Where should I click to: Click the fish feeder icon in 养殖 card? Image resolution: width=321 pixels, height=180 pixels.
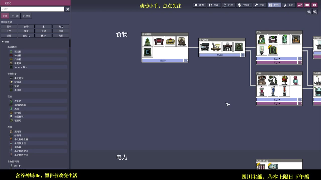262,91
